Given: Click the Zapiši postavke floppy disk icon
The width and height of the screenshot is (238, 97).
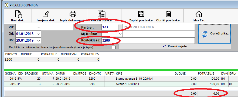Looking at the screenshot, I should tap(141, 14).
